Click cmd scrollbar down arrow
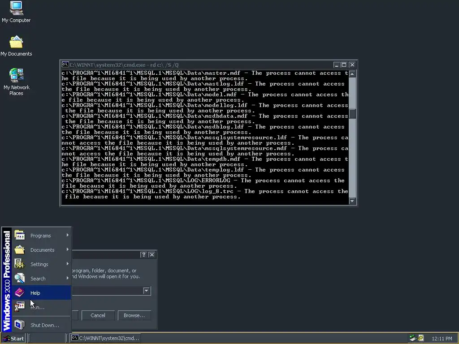The width and height of the screenshot is (459, 344). tap(352, 201)
